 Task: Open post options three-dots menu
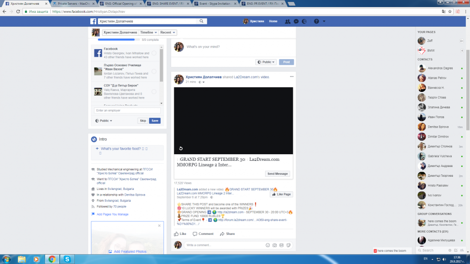point(291,76)
